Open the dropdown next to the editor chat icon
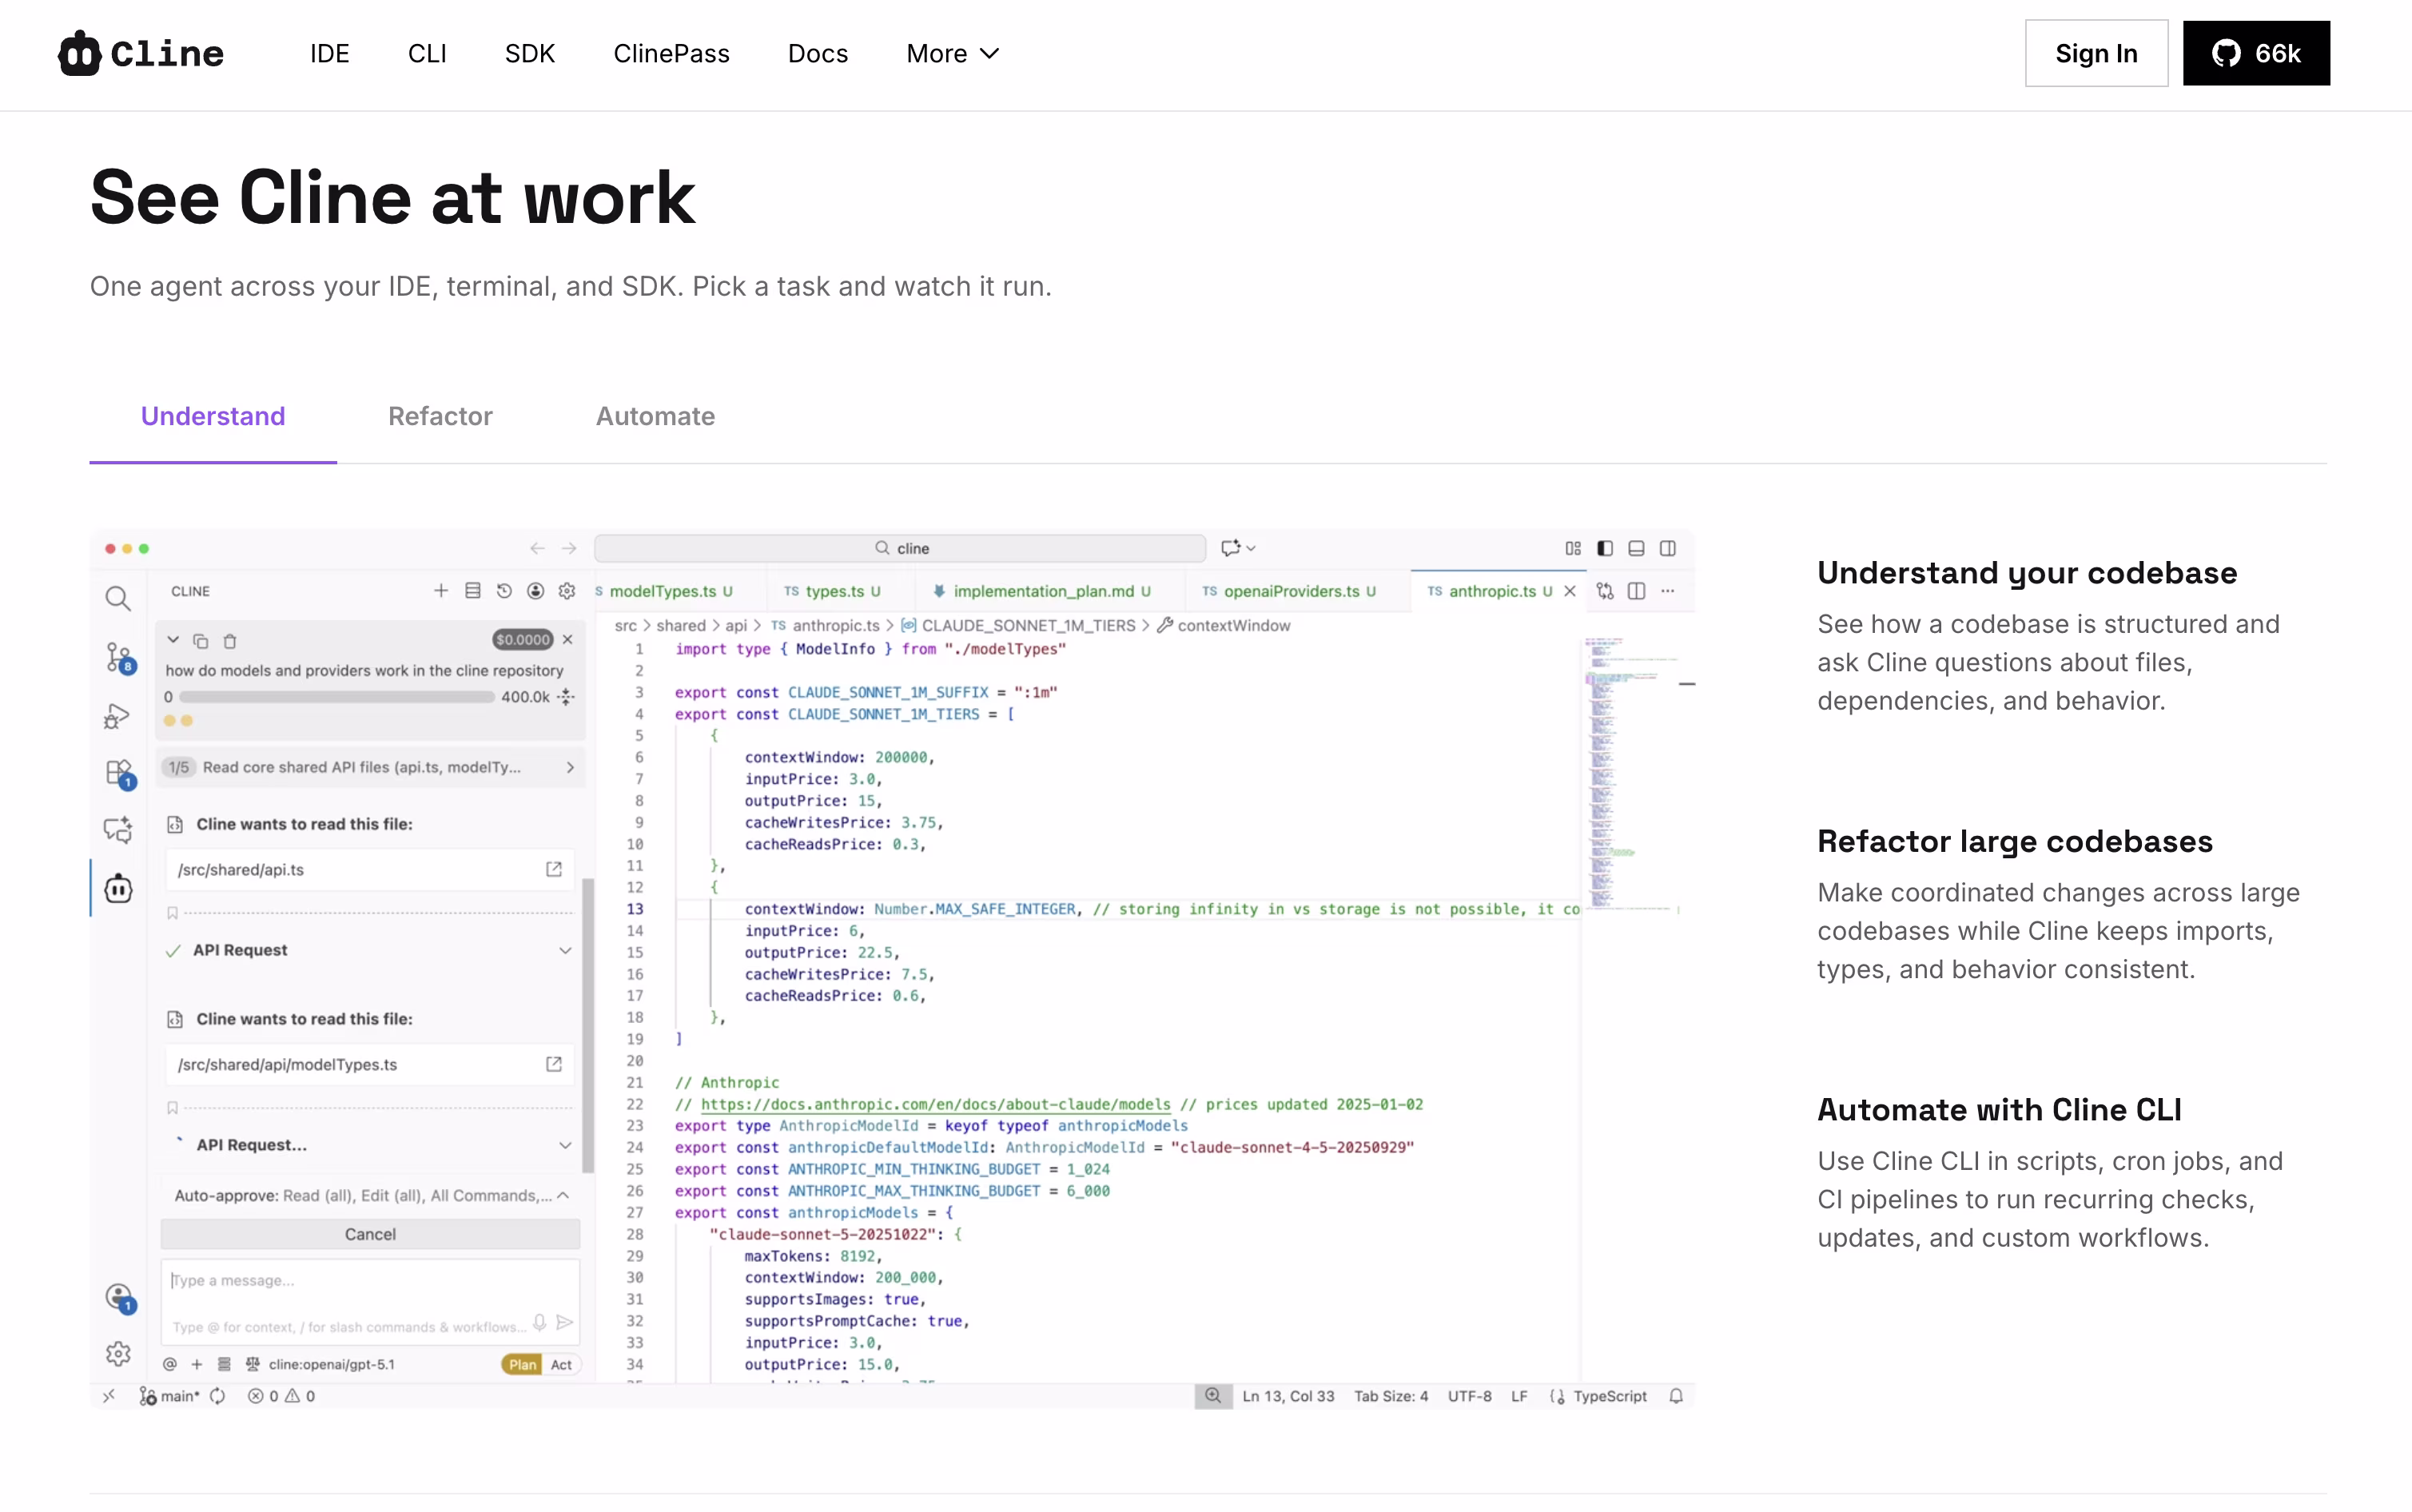Viewport: 2412px width, 1512px height. pos(1251,548)
